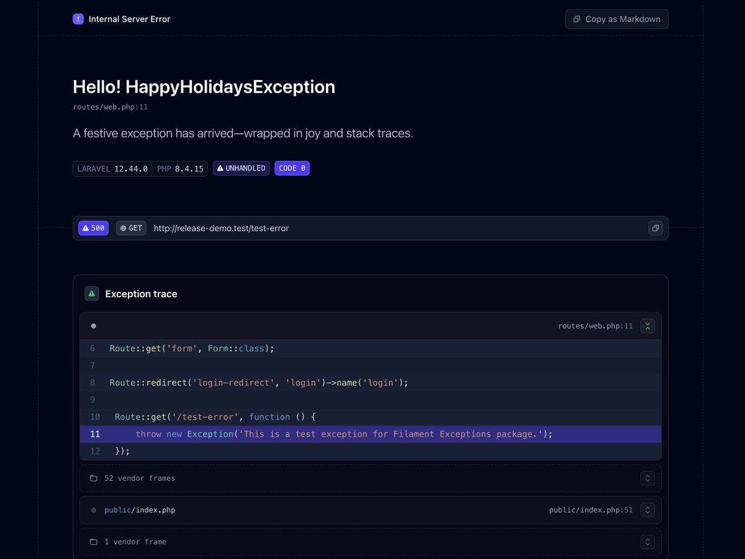
Task: Click the exclamation icon beside Internal Server Error
Action: click(x=78, y=19)
